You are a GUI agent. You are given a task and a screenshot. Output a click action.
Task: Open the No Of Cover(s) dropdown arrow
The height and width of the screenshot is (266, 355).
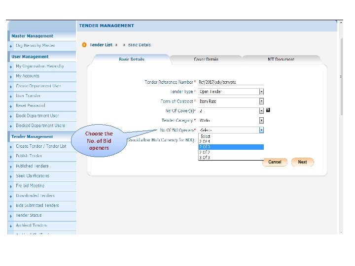pos(261,111)
